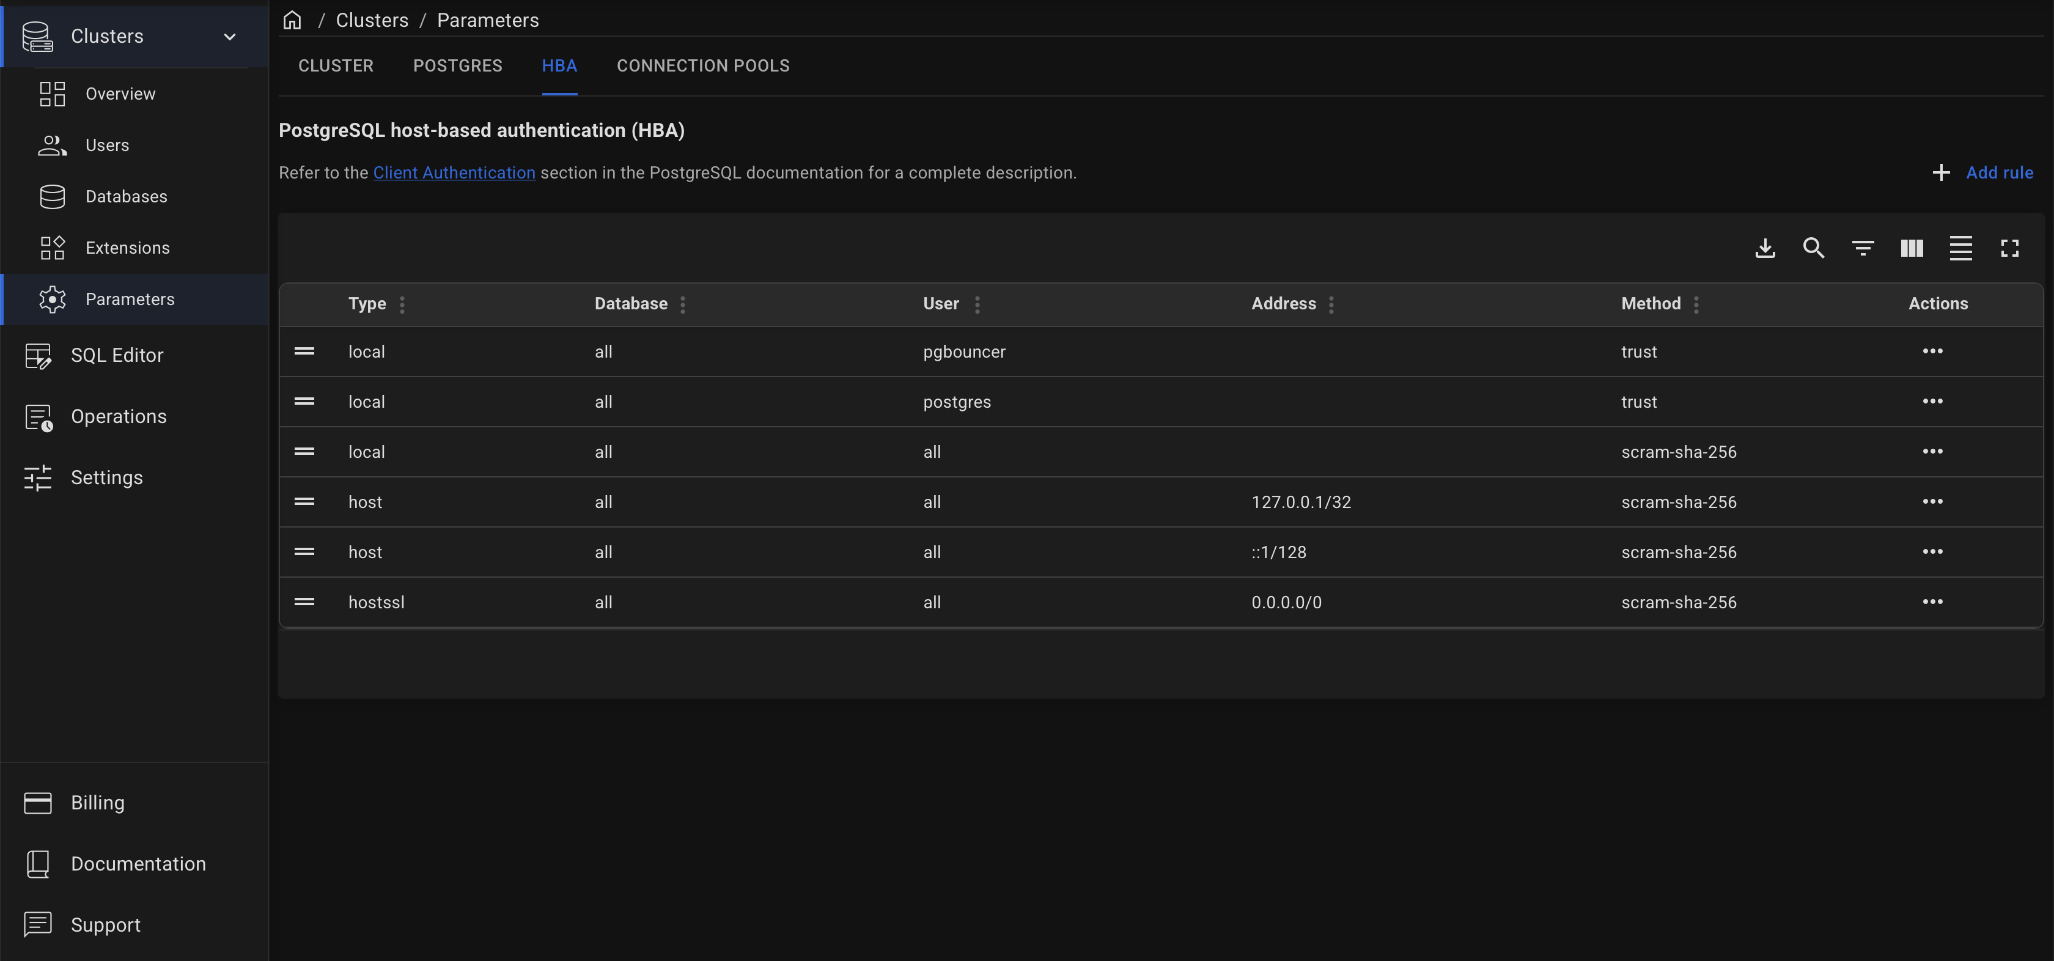Open Type column options menu
The width and height of the screenshot is (2054, 961).
click(x=402, y=304)
